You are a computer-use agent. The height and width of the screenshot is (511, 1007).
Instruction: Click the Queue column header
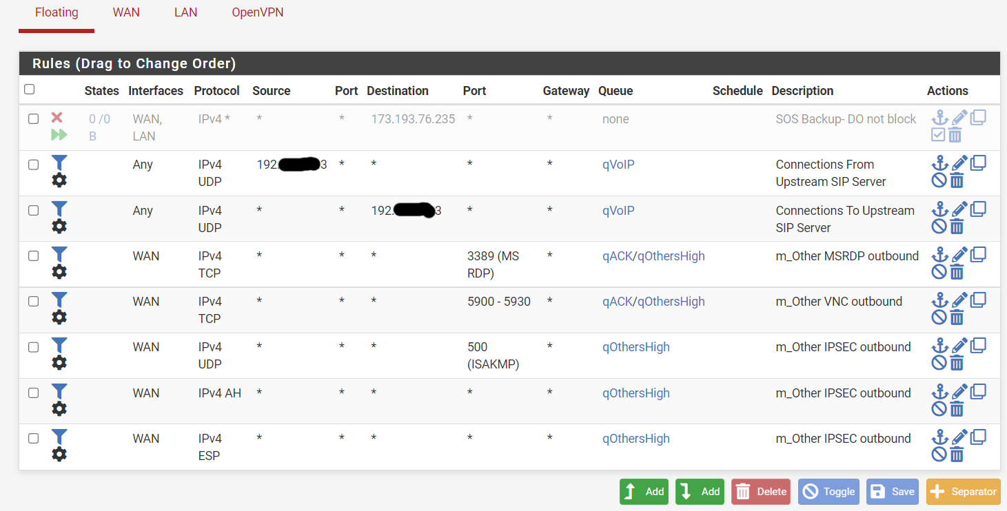[x=616, y=91]
